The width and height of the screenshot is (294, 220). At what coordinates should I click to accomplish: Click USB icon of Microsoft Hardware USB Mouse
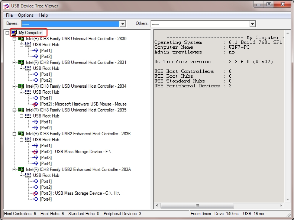pos(35,104)
